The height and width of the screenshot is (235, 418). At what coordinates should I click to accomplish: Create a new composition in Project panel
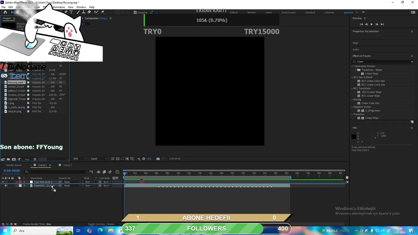pyautogui.click(x=14, y=159)
